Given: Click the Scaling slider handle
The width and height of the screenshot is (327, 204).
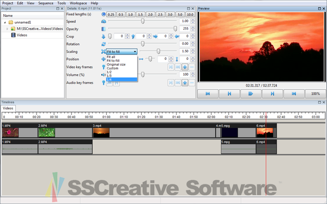Looking at the screenshot, I should coord(159,51).
